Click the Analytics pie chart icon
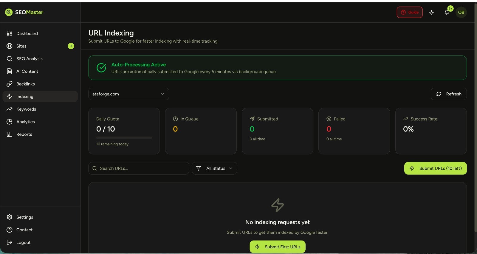Image resolution: width=477 pixels, height=254 pixels. pos(10,122)
